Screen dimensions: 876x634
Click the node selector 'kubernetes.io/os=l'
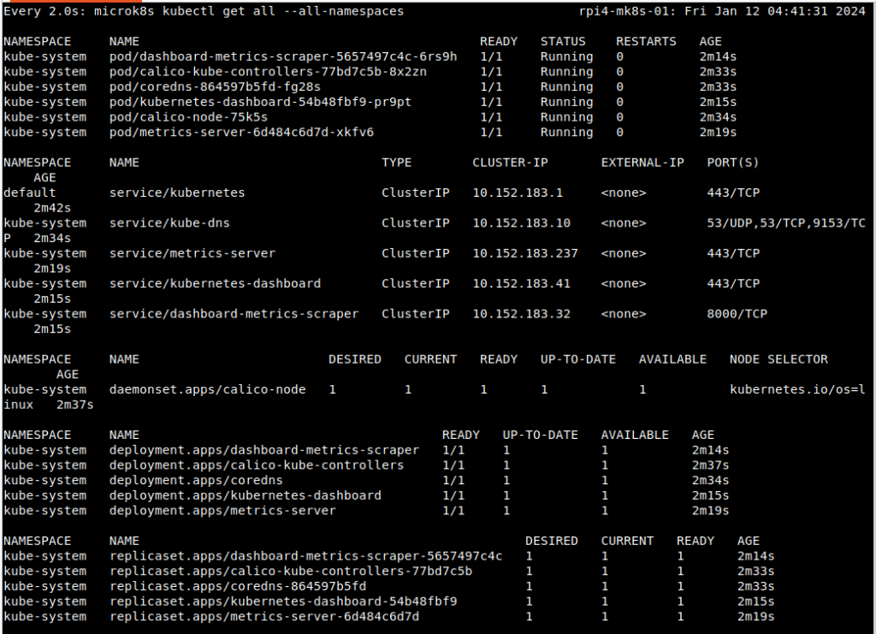[x=798, y=390]
